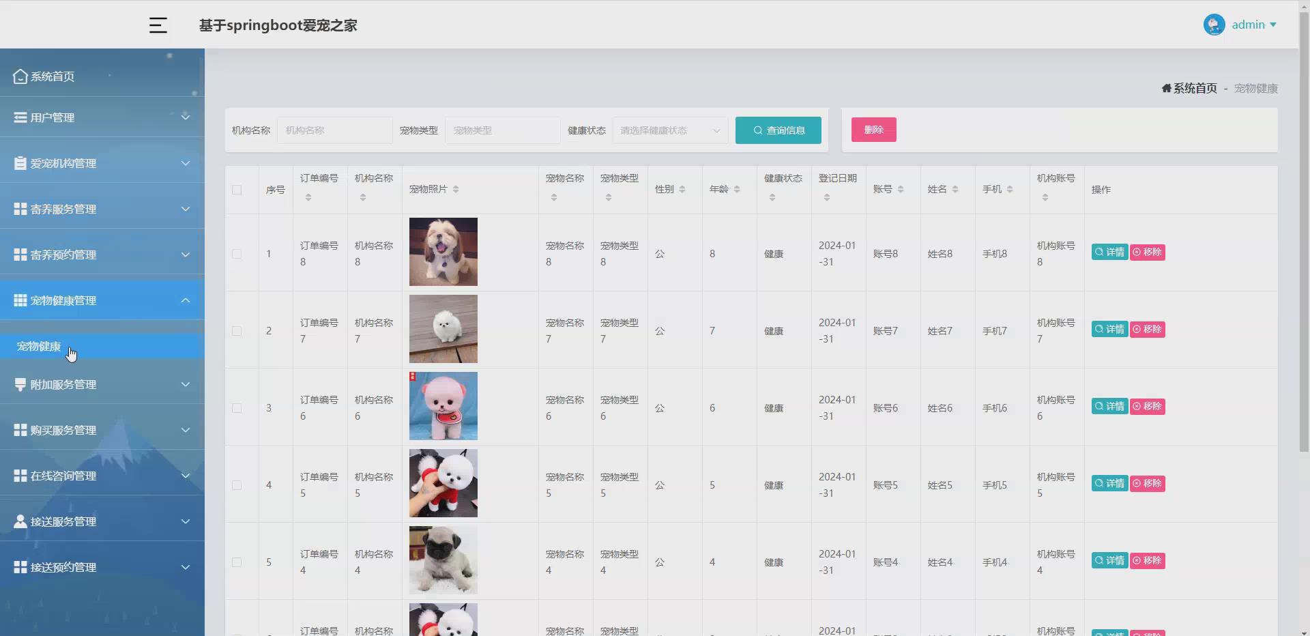Sort by 账号 column sort icon
This screenshot has height=636, width=1310.
901,189
